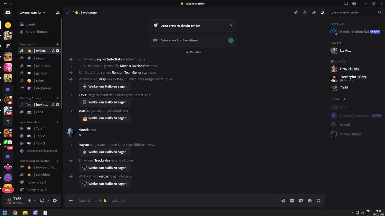Open the Threads icon in channel header

click(296, 13)
